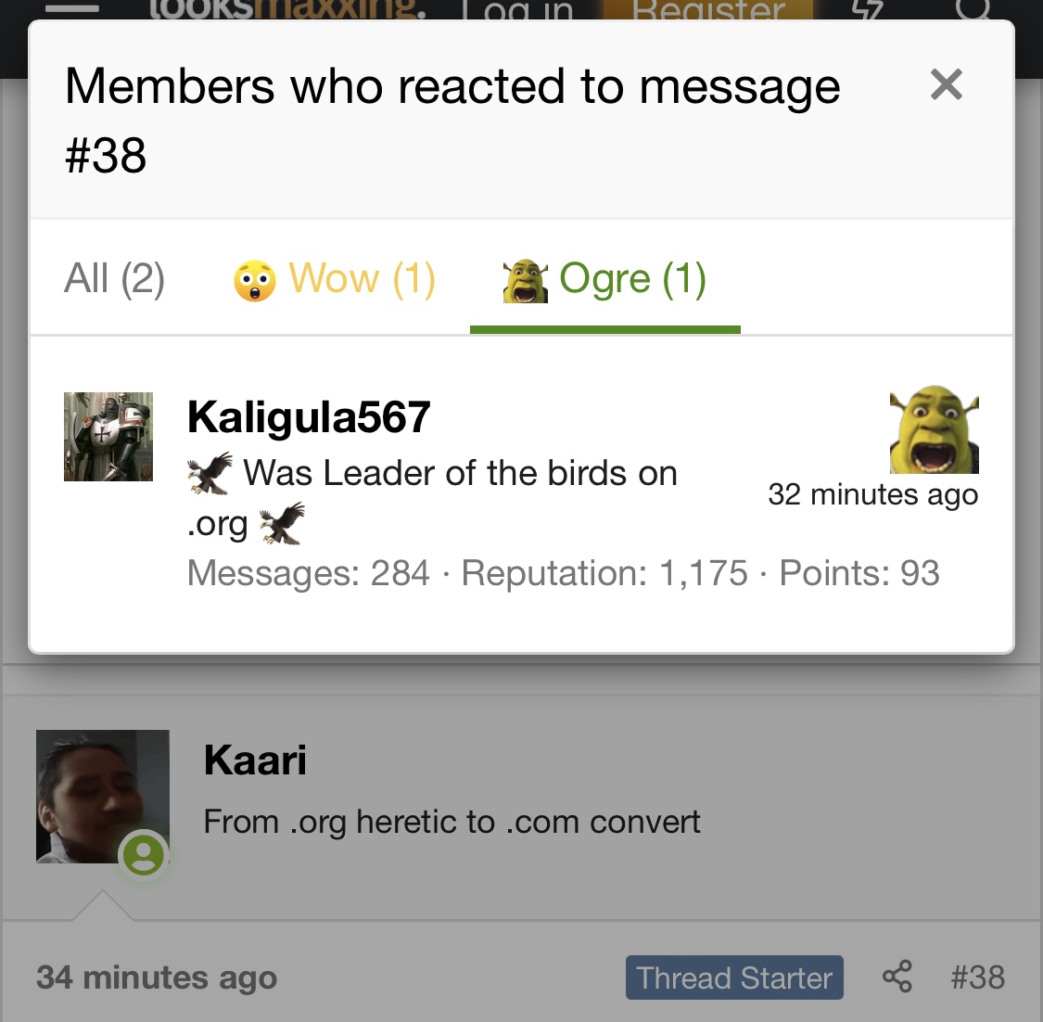Switch to the All (2) tab
This screenshot has width=1043, height=1022.
(114, 278)
